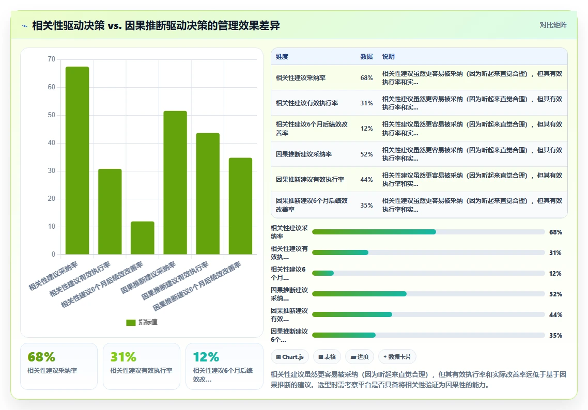The image size is (588, 410).
Task: Click the y-axis label 70
Action: click(x=51, y=59)
